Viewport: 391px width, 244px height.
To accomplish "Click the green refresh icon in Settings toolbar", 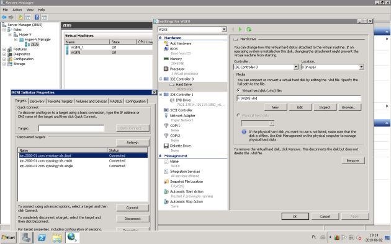I will (249, 29).
